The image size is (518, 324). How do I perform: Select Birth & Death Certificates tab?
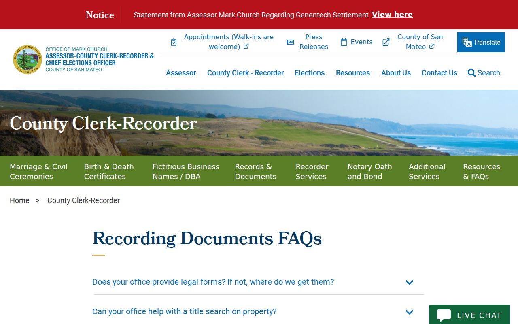point(109,171)
